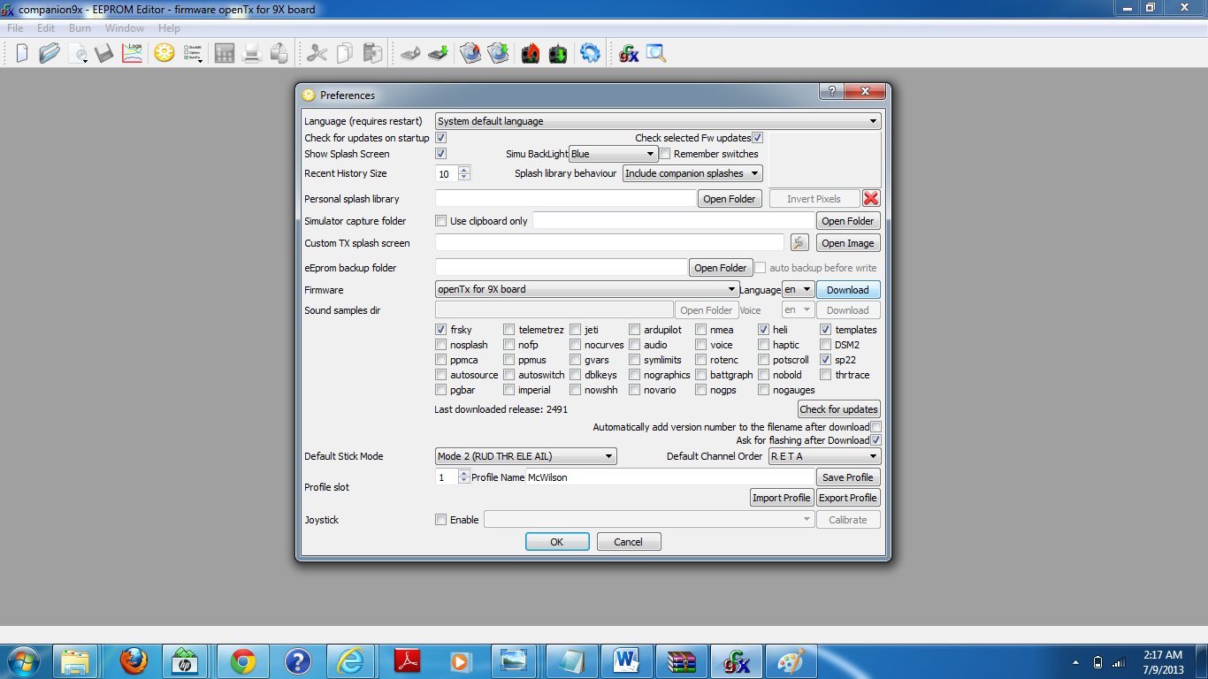Toggle Ask for flashing after Download
1208x679 pixels.
click(876, 440)
